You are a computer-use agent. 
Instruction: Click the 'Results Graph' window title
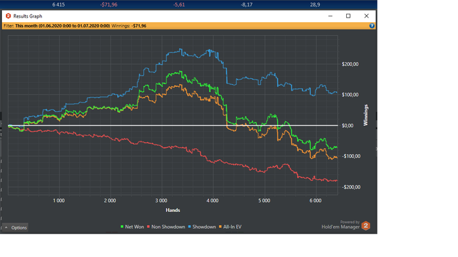point(27,16)
